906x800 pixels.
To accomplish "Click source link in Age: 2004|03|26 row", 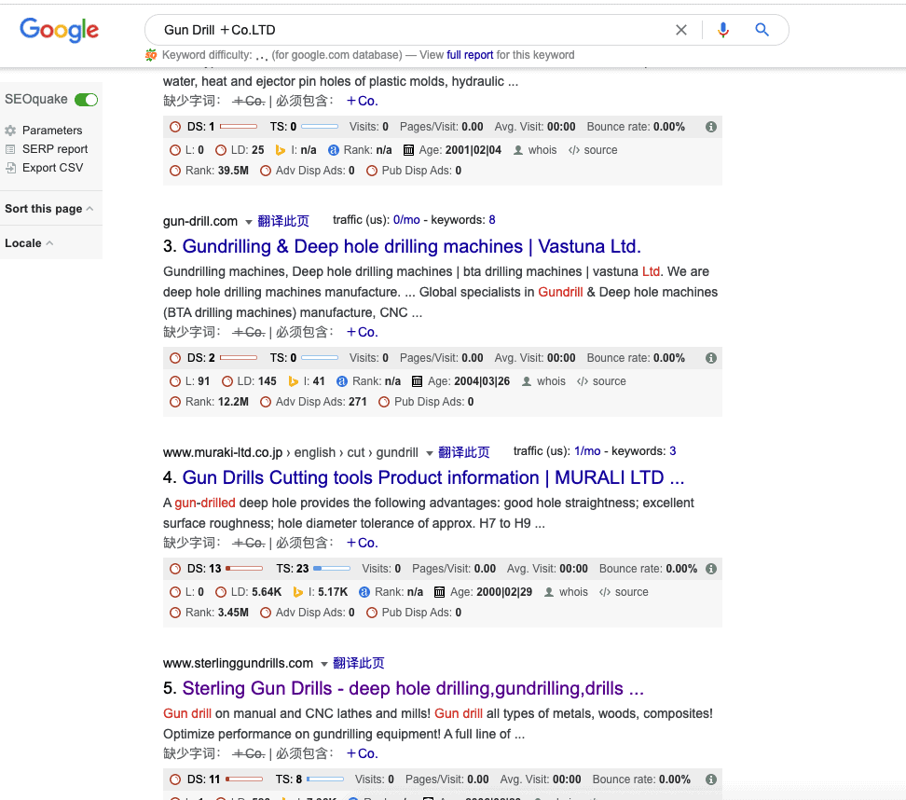I will (x=609, y=381).
